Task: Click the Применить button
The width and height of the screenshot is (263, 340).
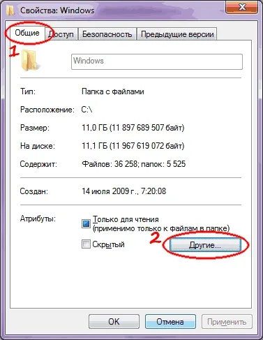Action: pyautogui.click(x=227, y=322)
